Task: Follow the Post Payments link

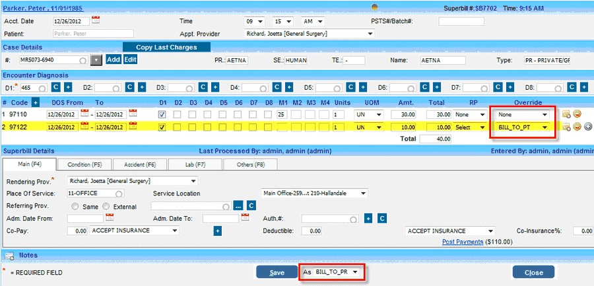Action: coord(463,242)
